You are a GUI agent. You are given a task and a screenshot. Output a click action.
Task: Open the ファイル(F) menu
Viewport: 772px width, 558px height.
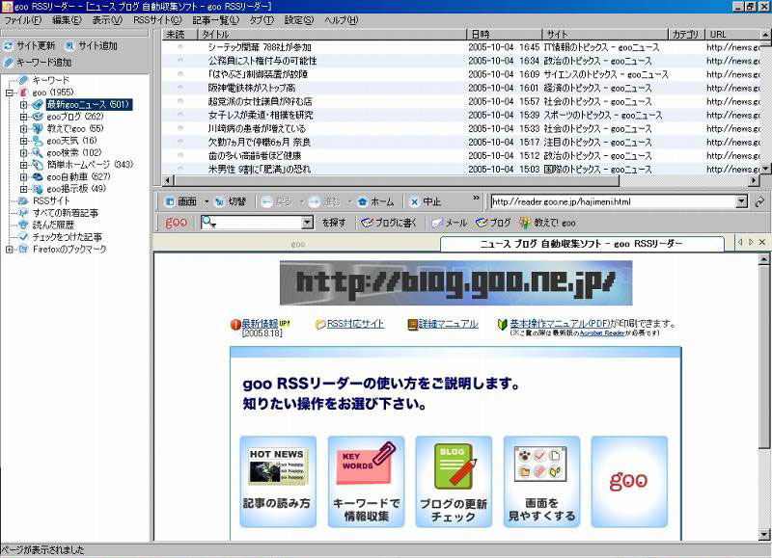tap(22, 20)
